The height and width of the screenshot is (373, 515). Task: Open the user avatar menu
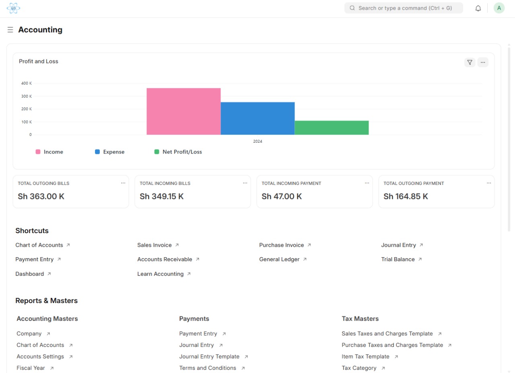(x=499, y=8)
